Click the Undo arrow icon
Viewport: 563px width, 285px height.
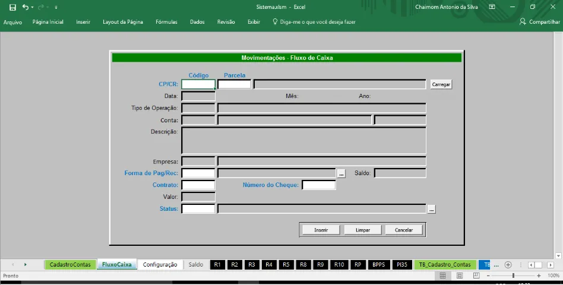tap(25, 7)
